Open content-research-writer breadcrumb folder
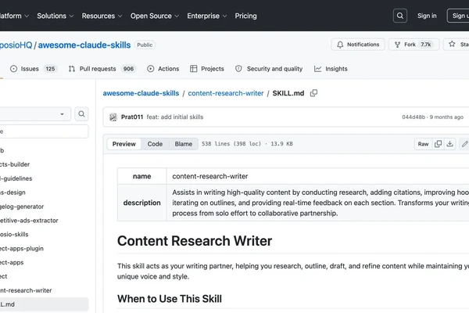 click(x=226, y=93)
